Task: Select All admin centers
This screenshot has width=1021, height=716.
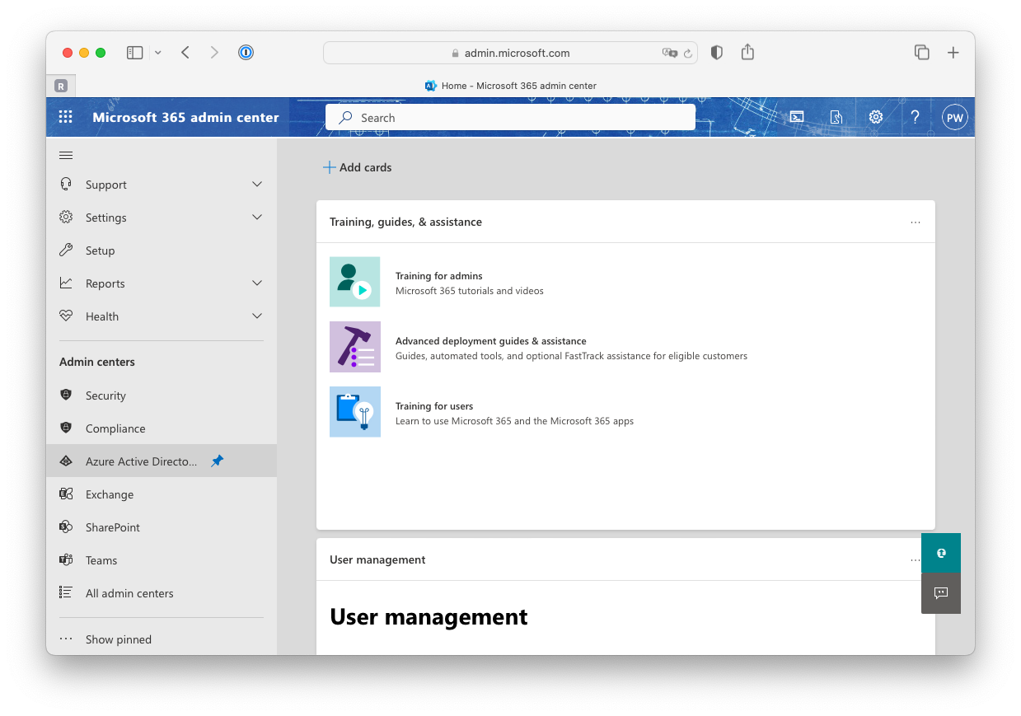Action: (162, 593)
